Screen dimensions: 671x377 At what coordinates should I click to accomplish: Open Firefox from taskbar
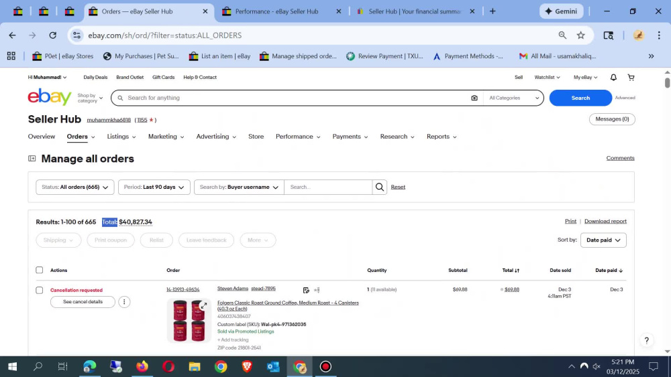pos(142,366)
